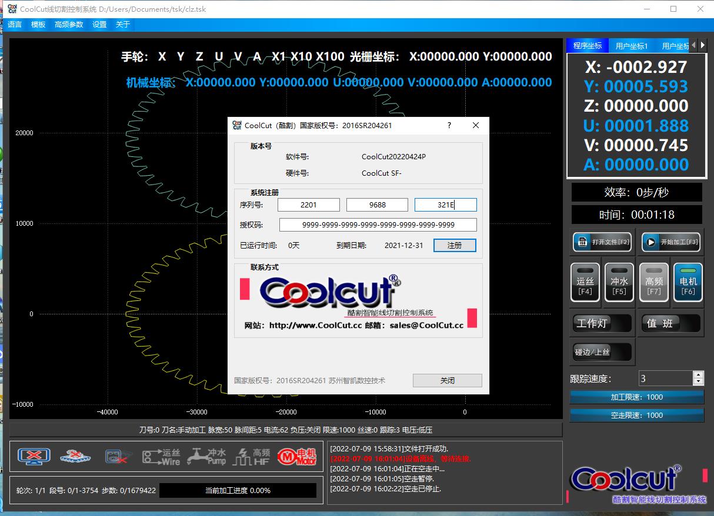Toggle the 高频 [F7] high-frequency switch
The height and width of the screenshot is (516, 714).
654,283
